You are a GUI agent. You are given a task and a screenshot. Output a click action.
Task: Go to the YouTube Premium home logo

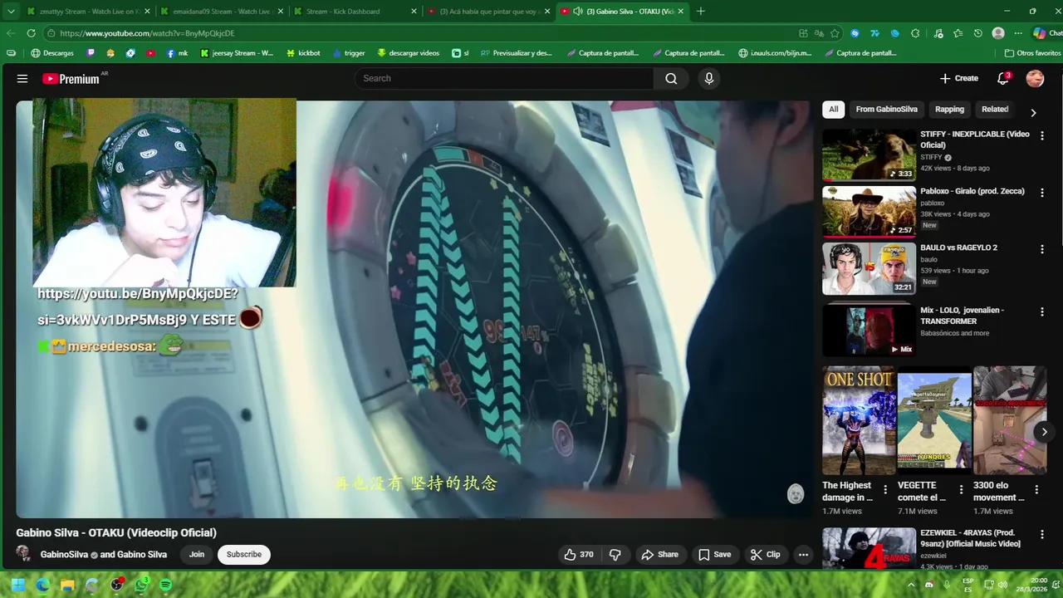tap(71, 79)
